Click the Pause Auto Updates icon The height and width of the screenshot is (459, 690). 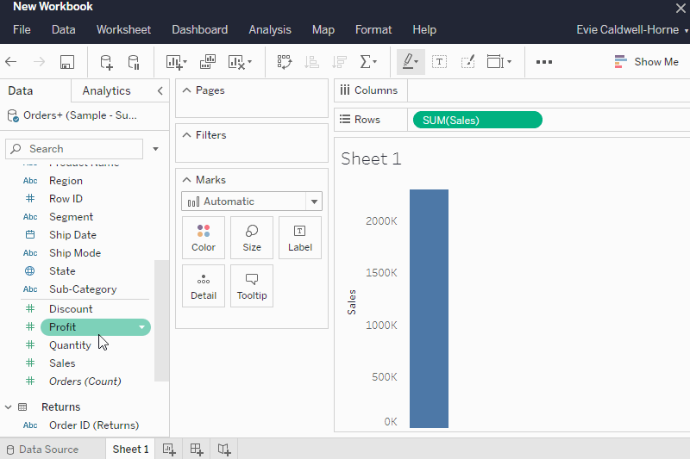(134, 62)
